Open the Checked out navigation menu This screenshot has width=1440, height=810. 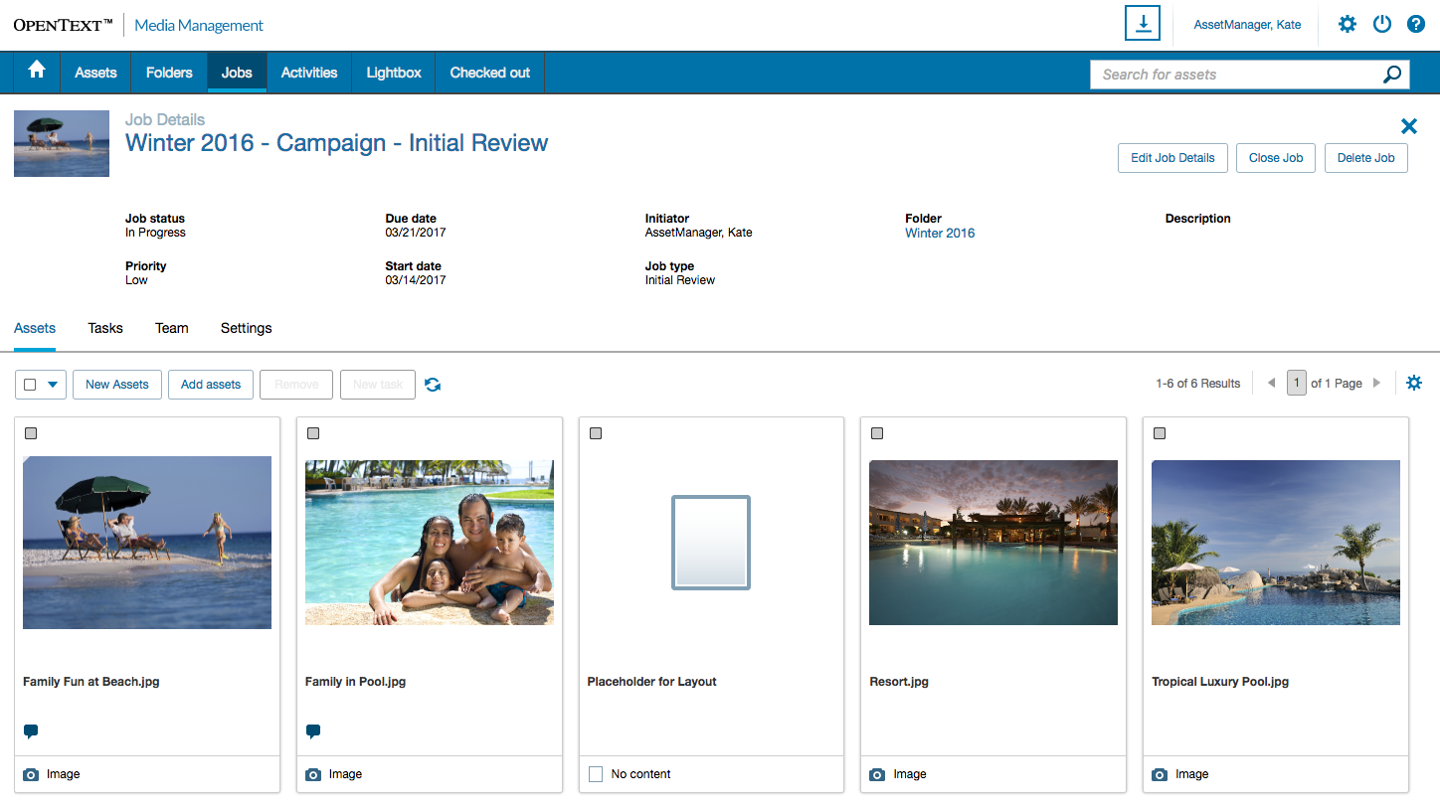(x=490, y=73)
